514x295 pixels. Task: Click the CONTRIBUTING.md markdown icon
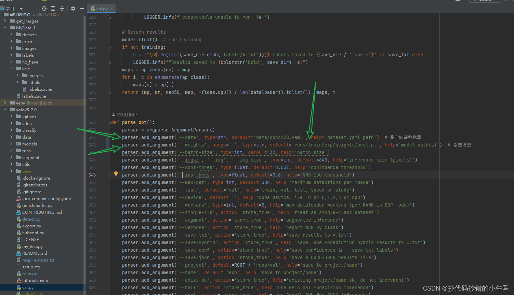tap(19, 212)
